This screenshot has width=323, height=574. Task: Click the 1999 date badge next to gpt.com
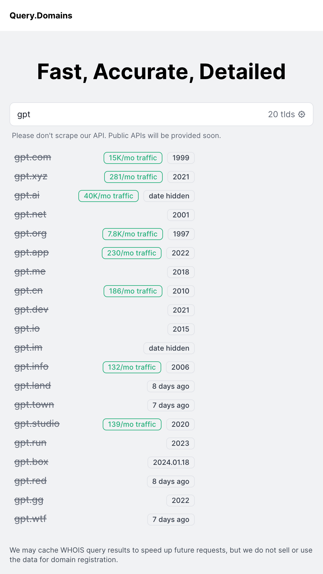(x=180, y=158)
